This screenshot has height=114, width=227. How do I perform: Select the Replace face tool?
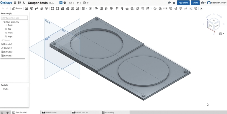[x=132, y=8]
